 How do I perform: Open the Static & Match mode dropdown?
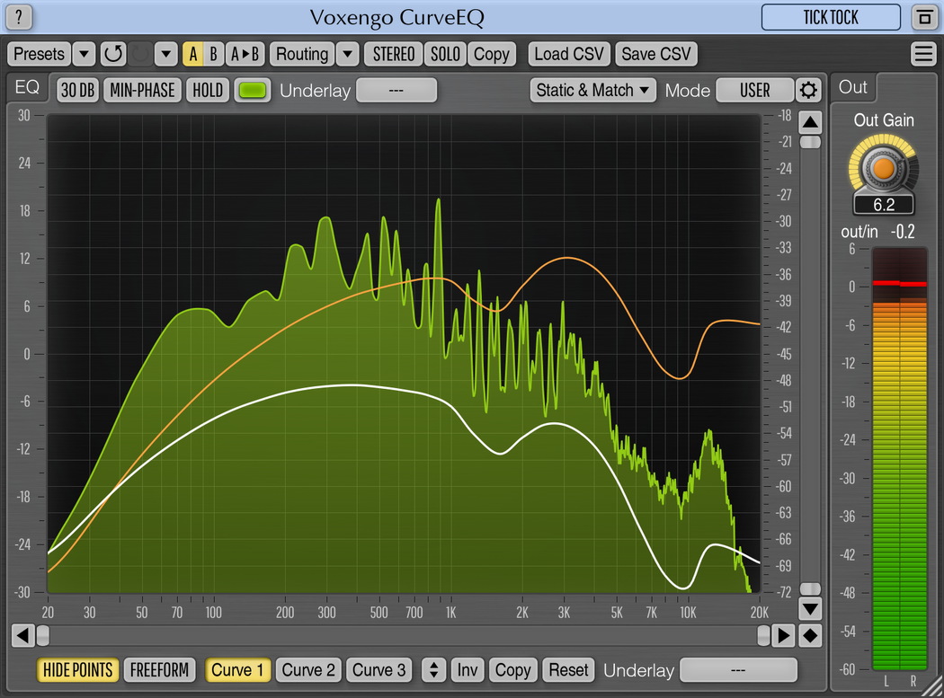(x=592, y=90)
